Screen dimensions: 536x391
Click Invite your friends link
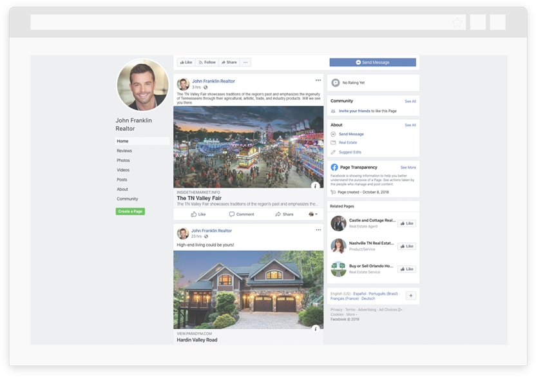coord(354,111)
